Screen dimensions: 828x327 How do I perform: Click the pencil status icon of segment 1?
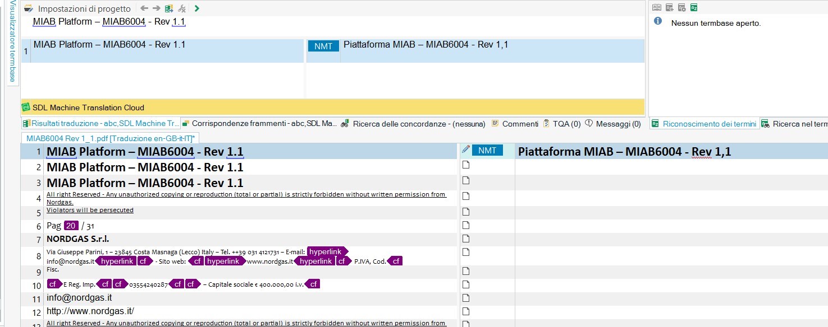click(x=465, y=149)
